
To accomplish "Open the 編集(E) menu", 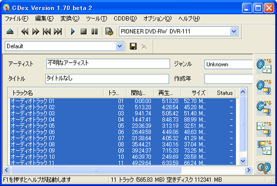I will click(44, 19).
